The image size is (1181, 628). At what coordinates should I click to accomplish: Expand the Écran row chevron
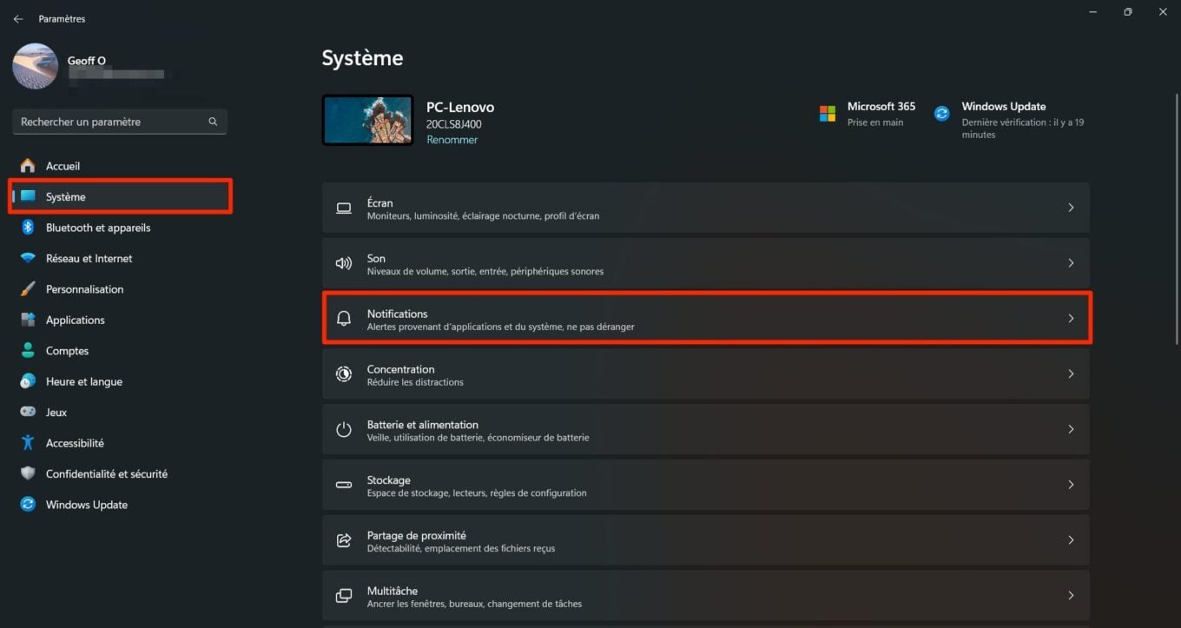[1071, 208]
